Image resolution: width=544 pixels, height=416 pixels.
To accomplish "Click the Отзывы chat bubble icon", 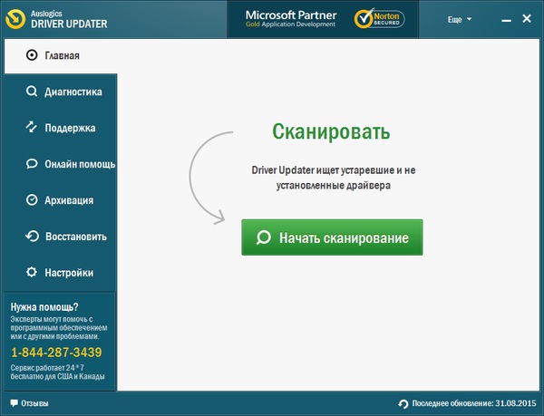I will pos(14,403).
